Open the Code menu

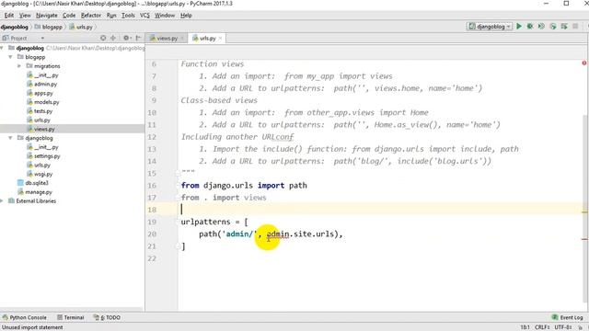click(69, 16)
